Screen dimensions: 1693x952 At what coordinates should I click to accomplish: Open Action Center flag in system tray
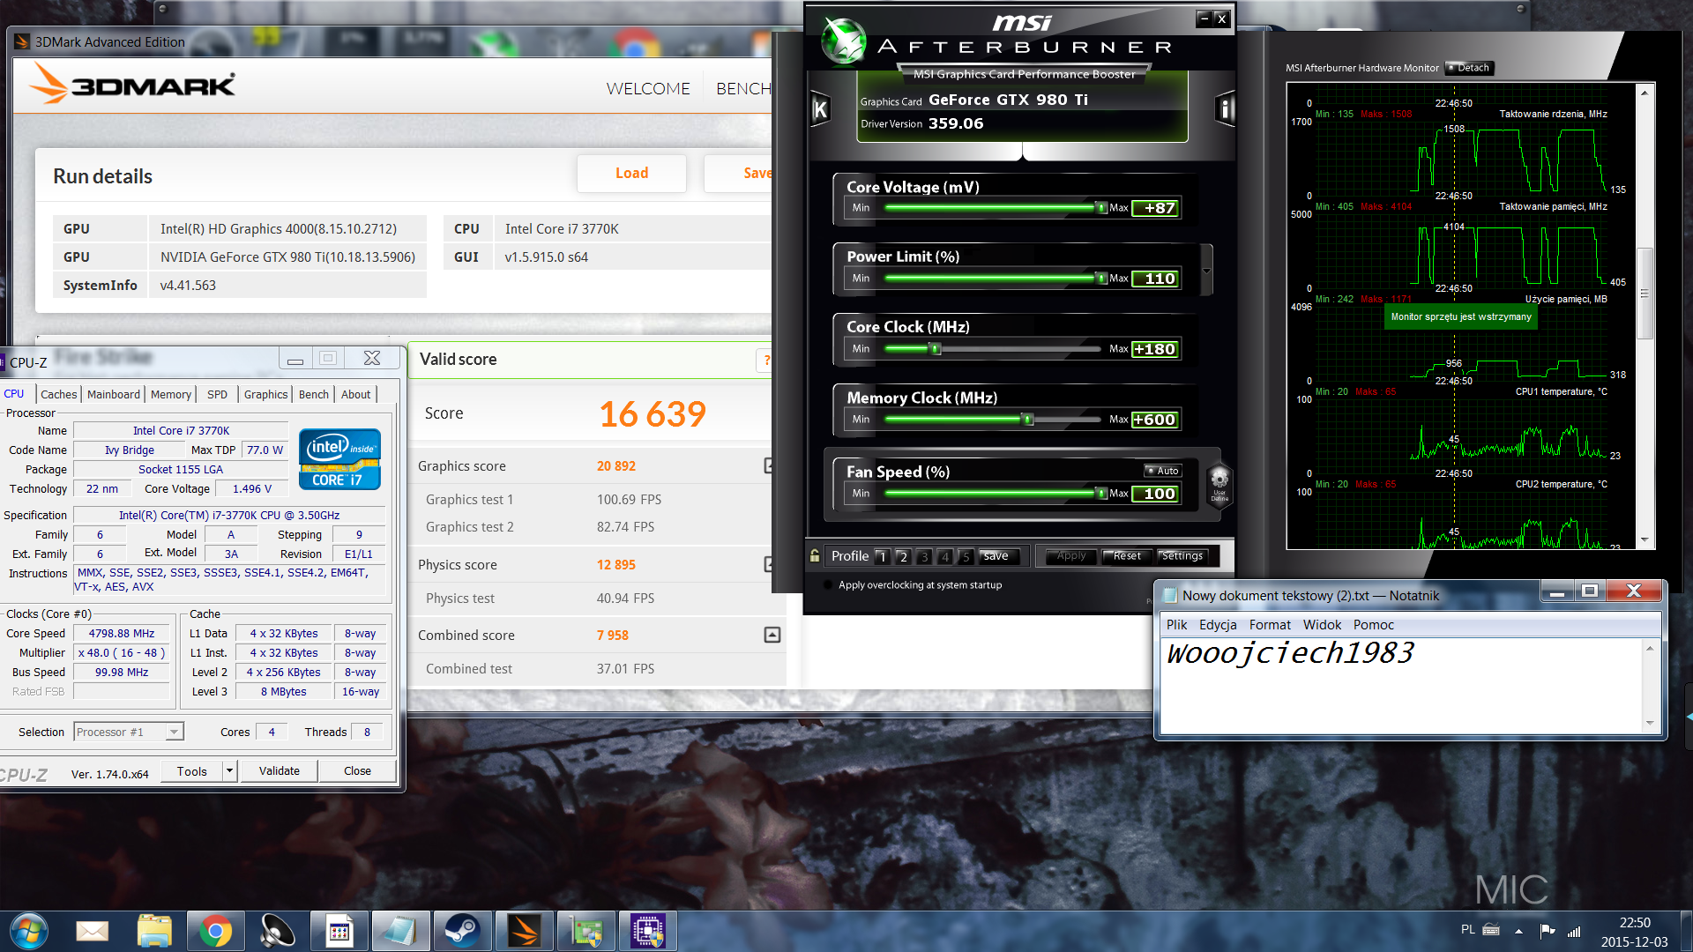click(1547, 930)
